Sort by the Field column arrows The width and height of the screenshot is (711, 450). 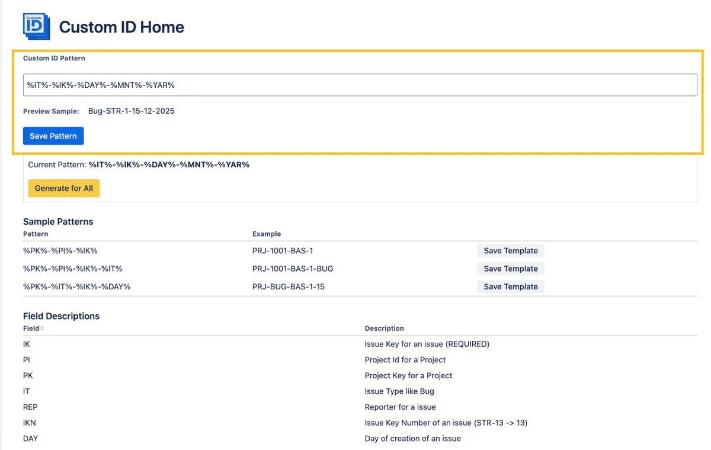coord(42,328)
